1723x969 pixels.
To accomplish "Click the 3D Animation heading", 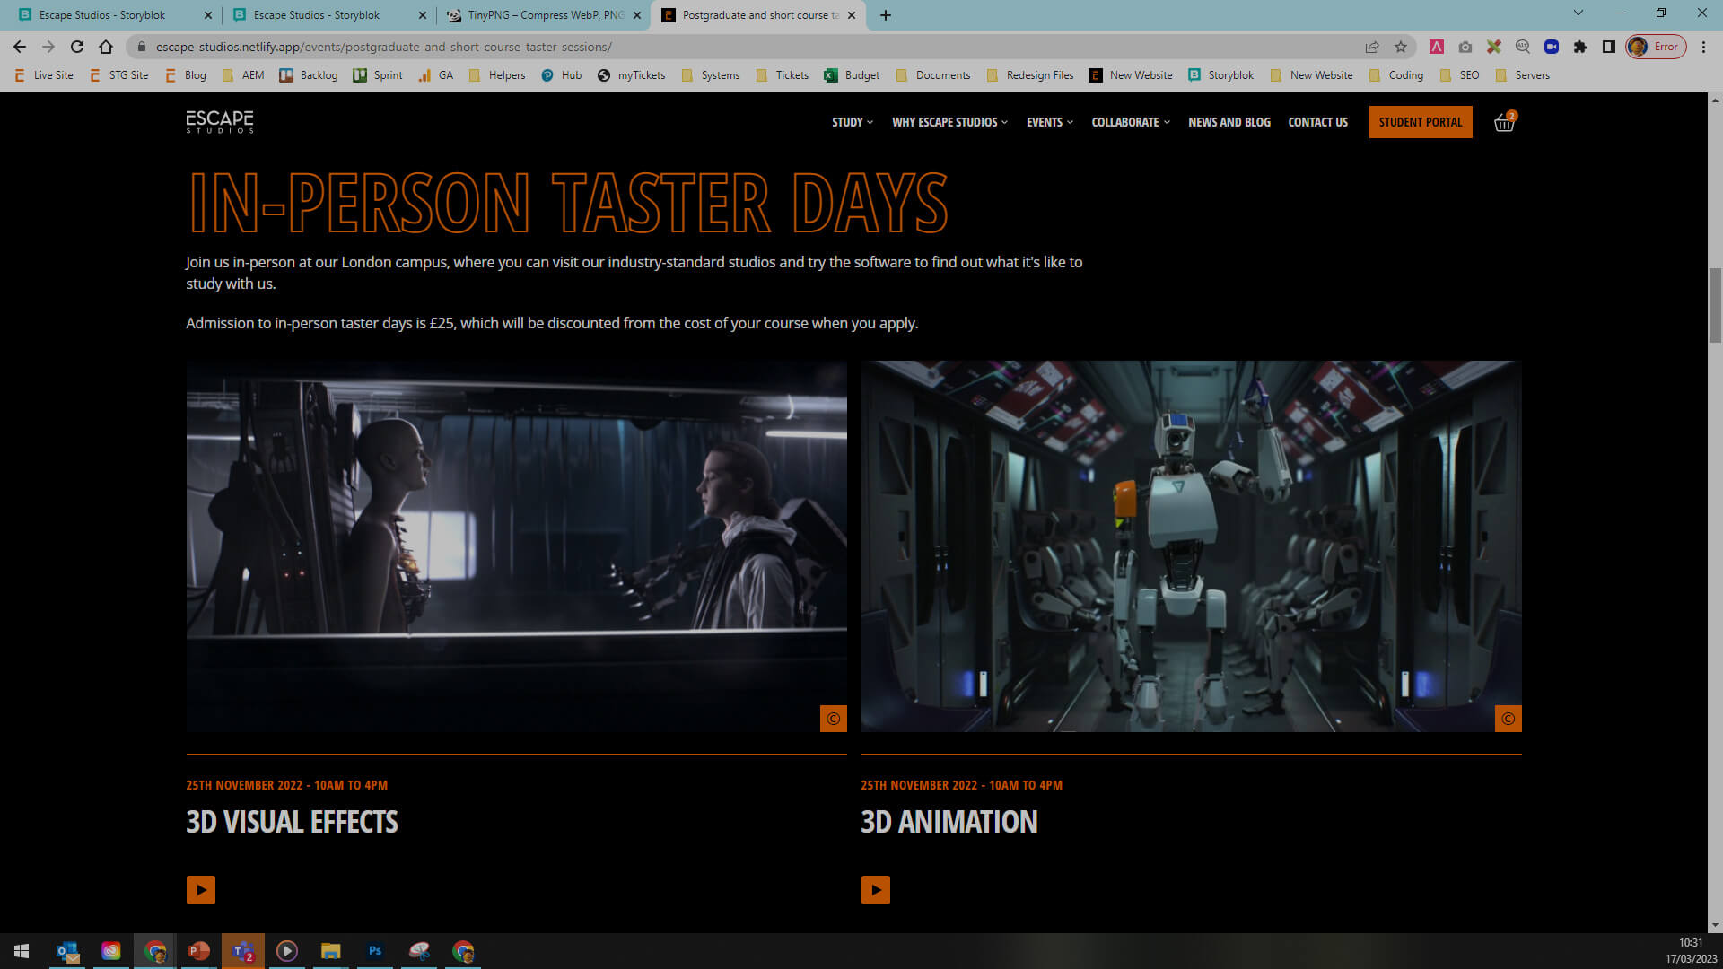I will [x=949, y=822].
